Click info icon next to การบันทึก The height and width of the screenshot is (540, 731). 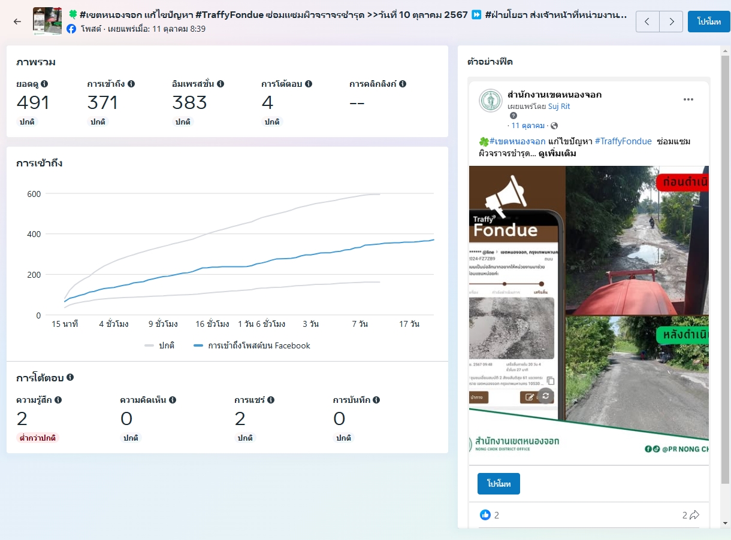point(376,400)
